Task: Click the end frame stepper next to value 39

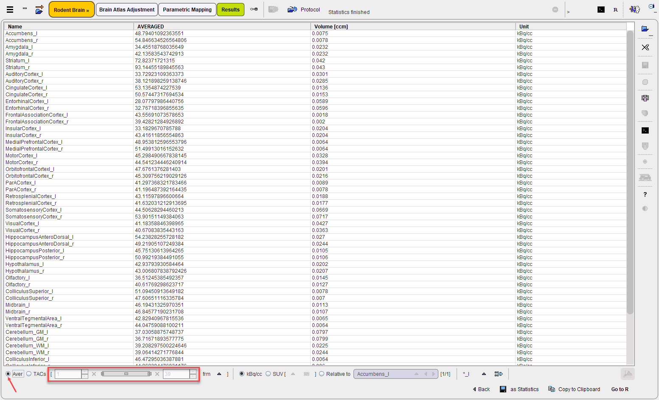Action: 193,374
